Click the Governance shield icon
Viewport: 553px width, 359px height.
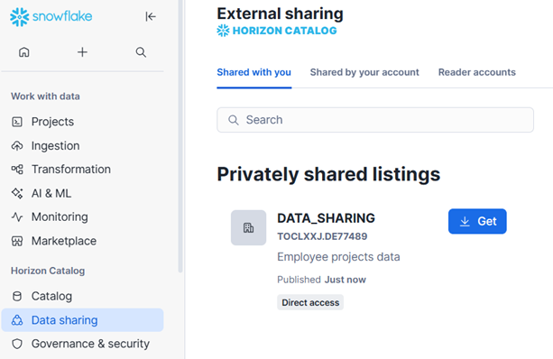point(17,344)
